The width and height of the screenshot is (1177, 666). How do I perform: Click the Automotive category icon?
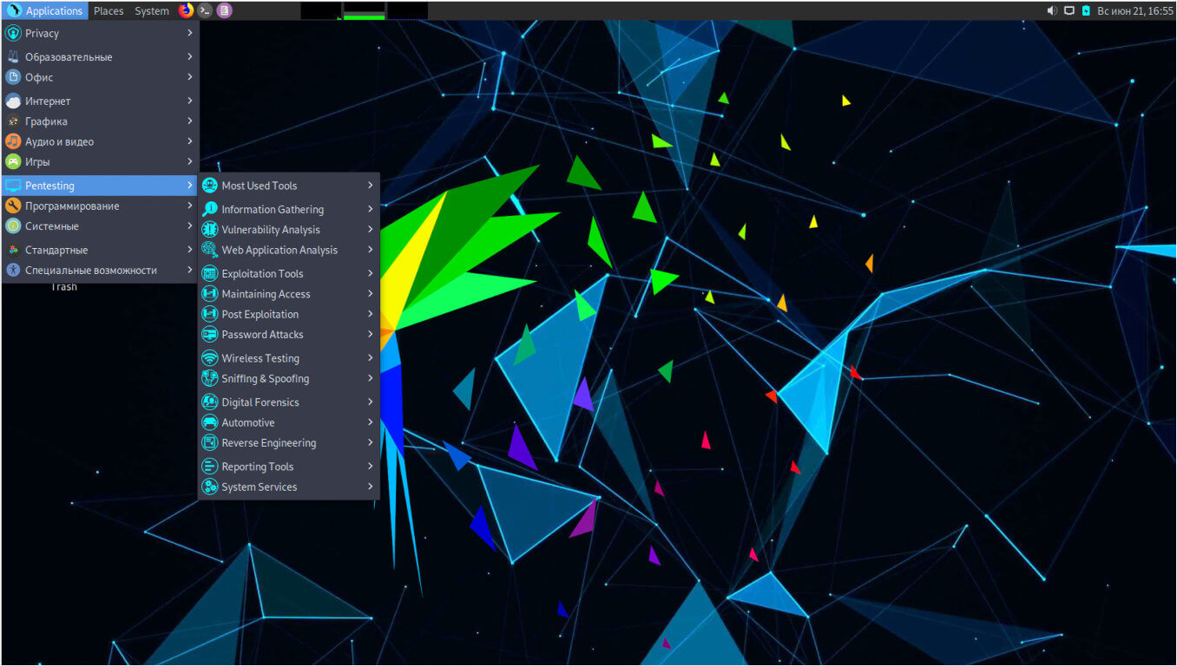(x=209, y=422)
